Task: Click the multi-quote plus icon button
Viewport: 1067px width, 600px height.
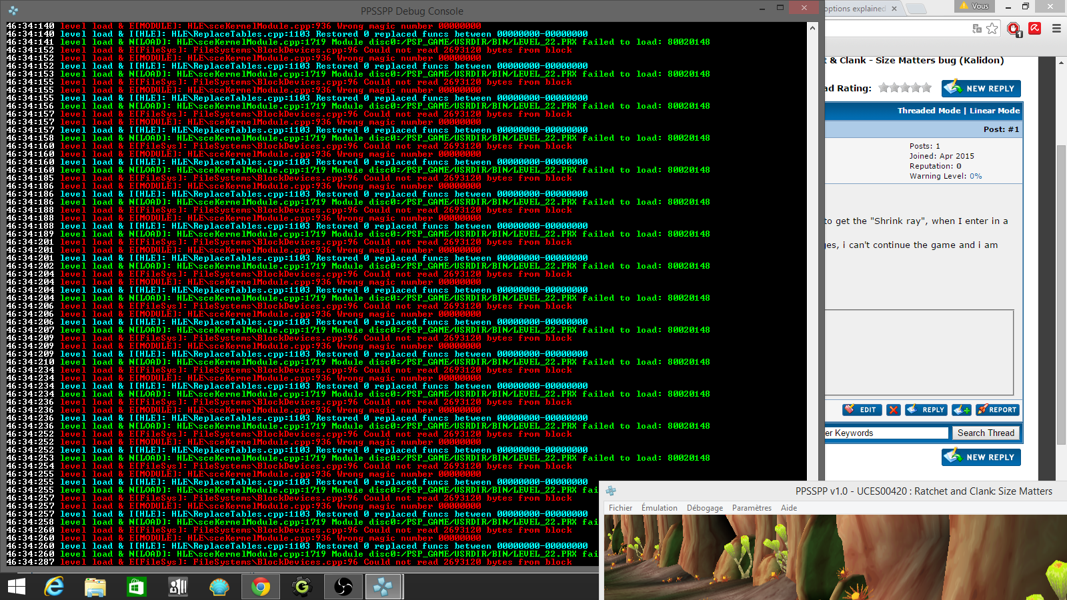Action: click(961, 410)
